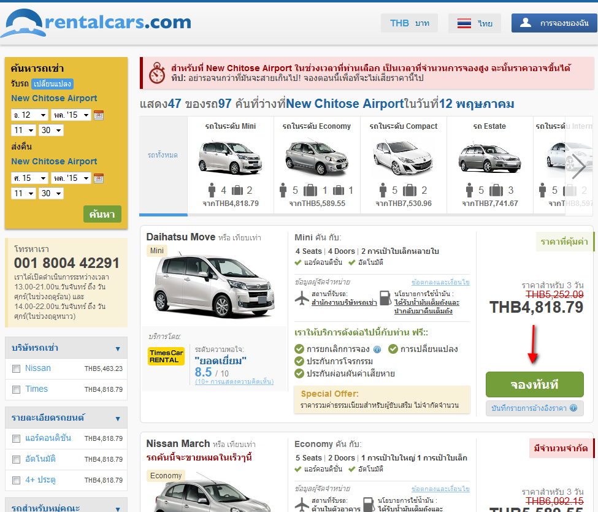598x512 pixels.
Task: Tick the Nissan supplier checkbox
Action: 17,369
